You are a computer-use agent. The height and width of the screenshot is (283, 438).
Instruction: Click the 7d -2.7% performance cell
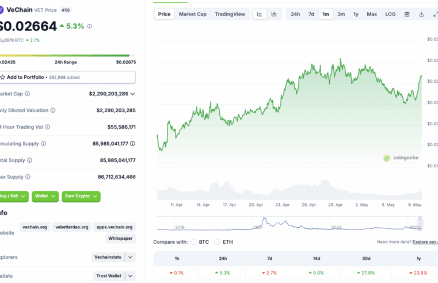[269, 273]
